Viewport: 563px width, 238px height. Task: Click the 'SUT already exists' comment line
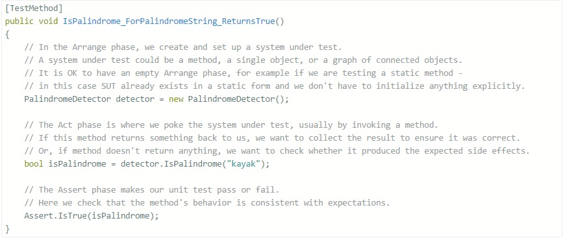(275, 86)
